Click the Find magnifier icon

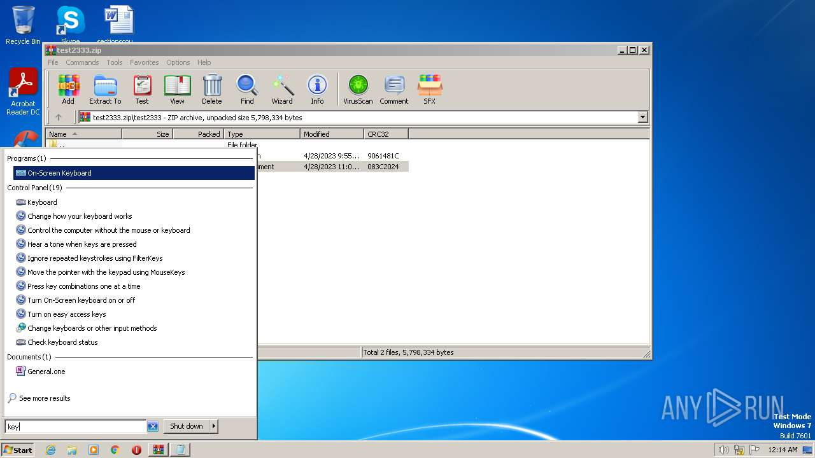tap(247, 90)
